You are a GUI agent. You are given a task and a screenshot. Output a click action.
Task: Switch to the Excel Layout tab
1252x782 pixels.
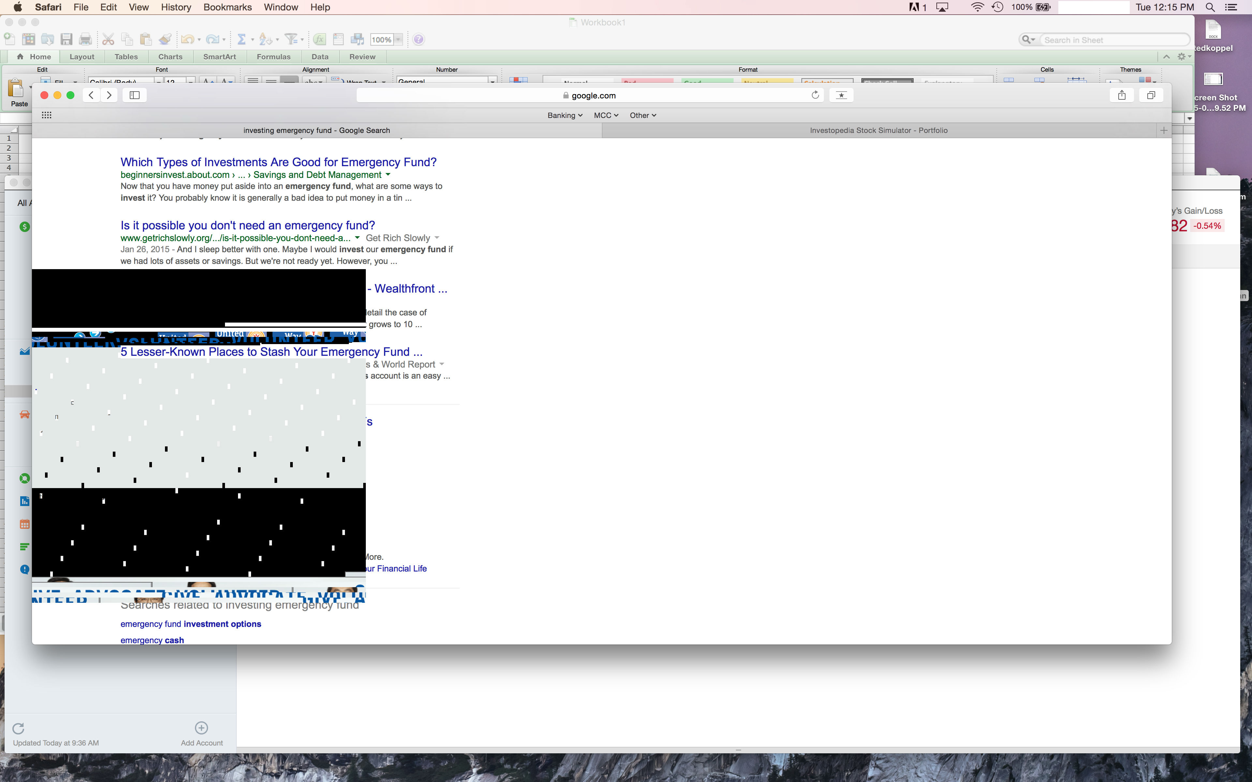(82, 57)
